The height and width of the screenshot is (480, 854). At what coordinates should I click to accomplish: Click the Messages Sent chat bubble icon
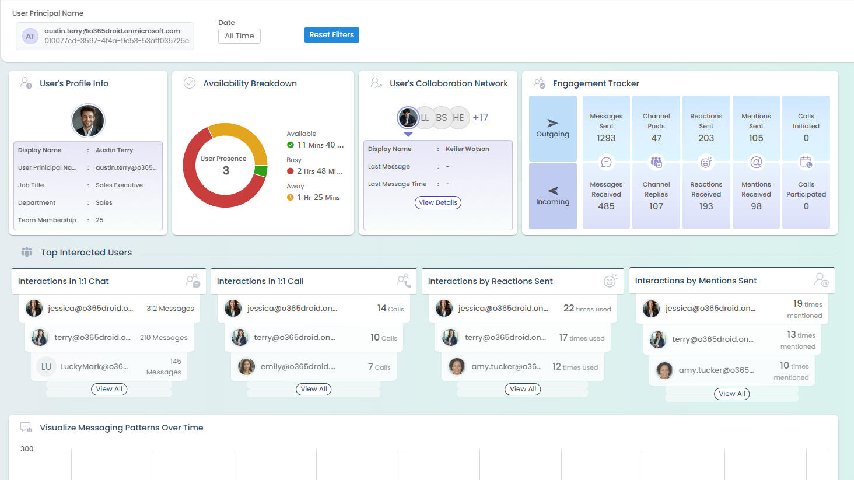[x=606, y=162]
